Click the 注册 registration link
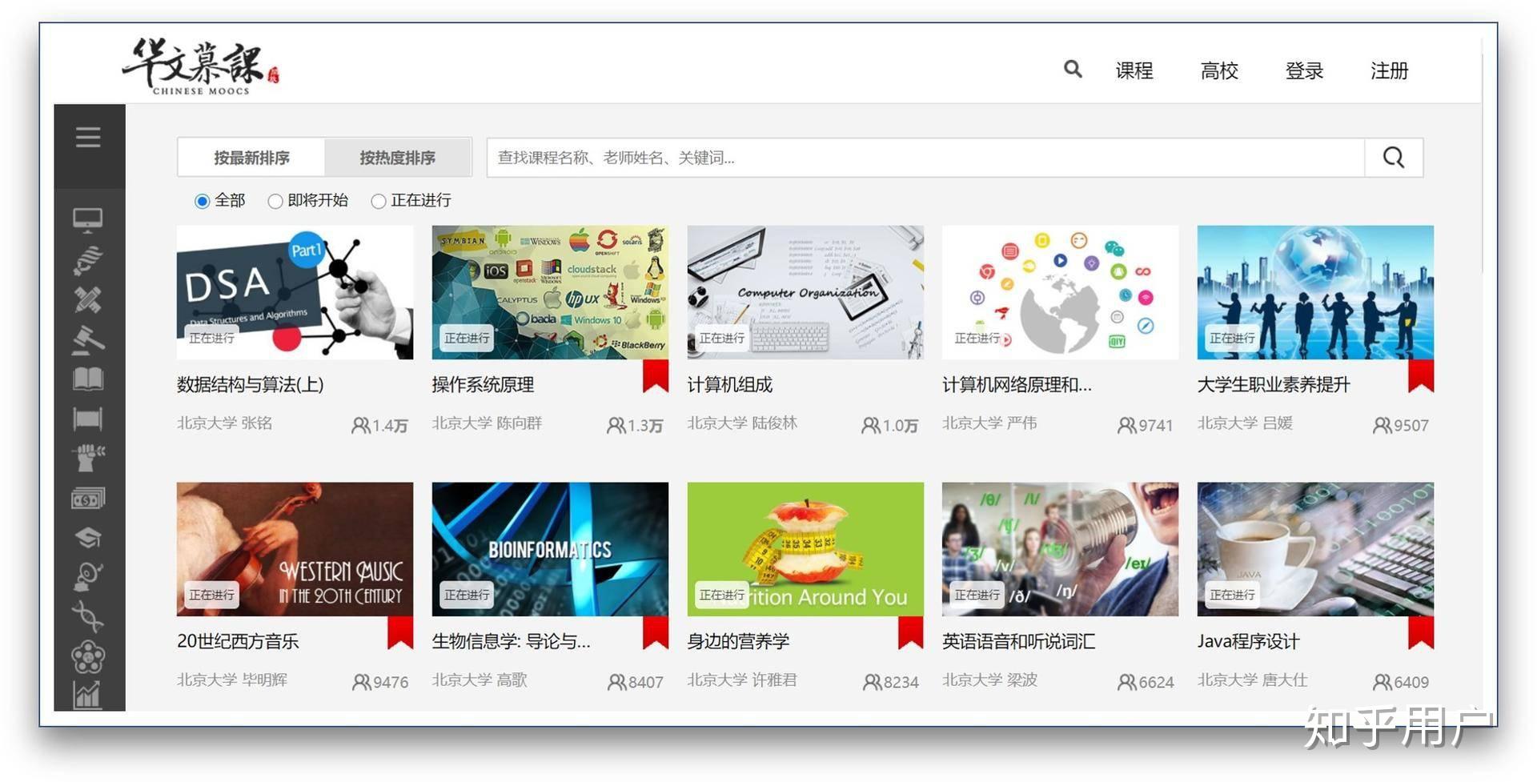The width and height of the screenshot is (1537, 782). click(x=1389, y=71)
